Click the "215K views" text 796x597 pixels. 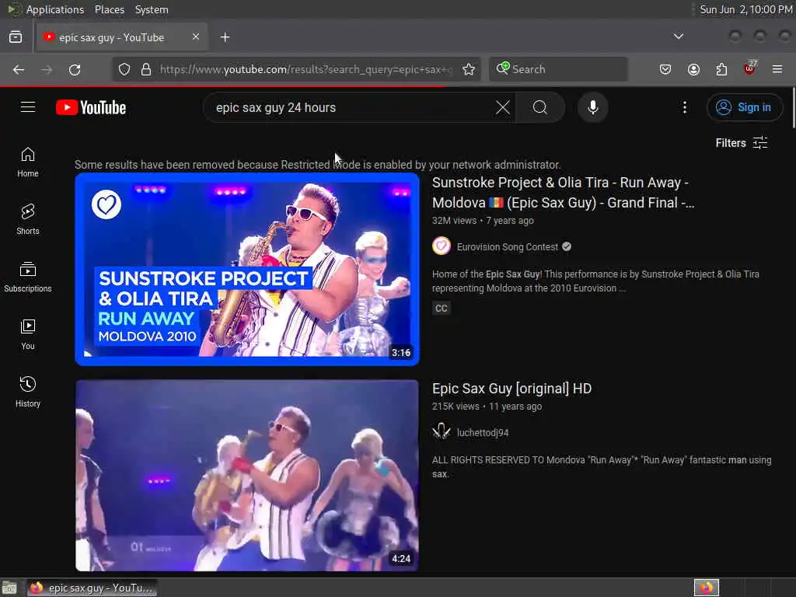point(456,407)
